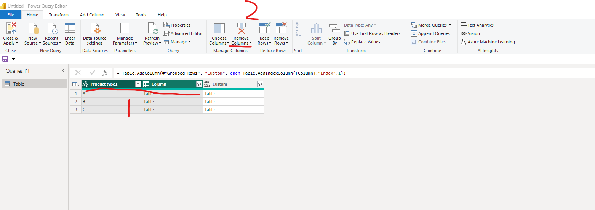Open the Advanced Editor

[x=183, y=33]
